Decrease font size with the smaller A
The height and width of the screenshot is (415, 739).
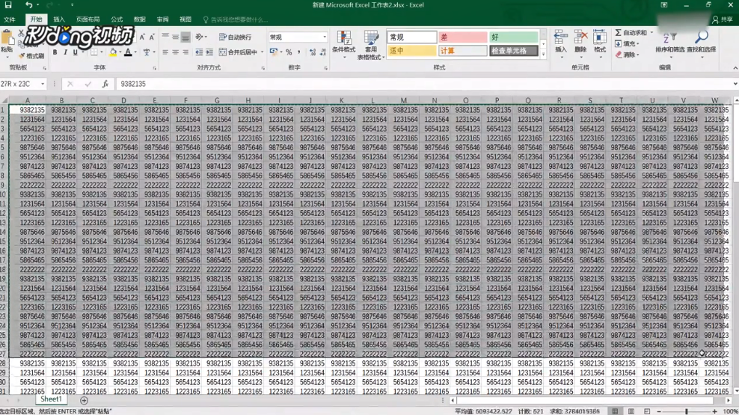point(152,37)
